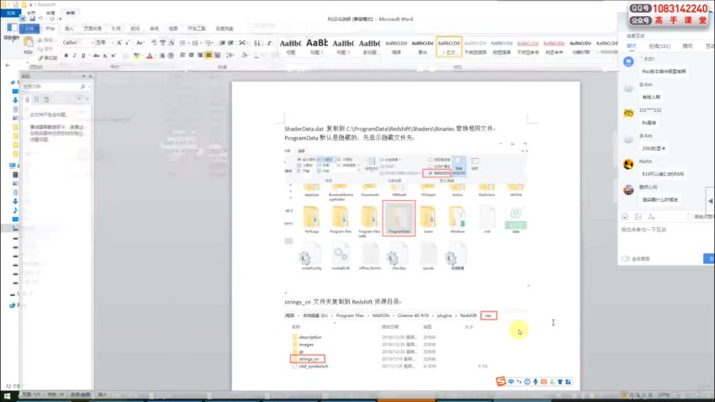Click the bullet list icon

pyautogui.click(x=183, y=42)
